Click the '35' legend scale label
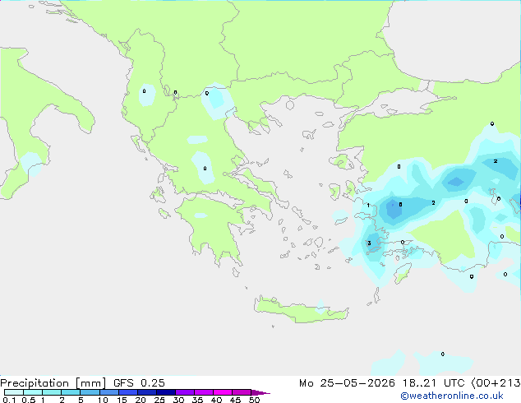The width and height of the screenshot is (521, 403). [x=197, y=400]
